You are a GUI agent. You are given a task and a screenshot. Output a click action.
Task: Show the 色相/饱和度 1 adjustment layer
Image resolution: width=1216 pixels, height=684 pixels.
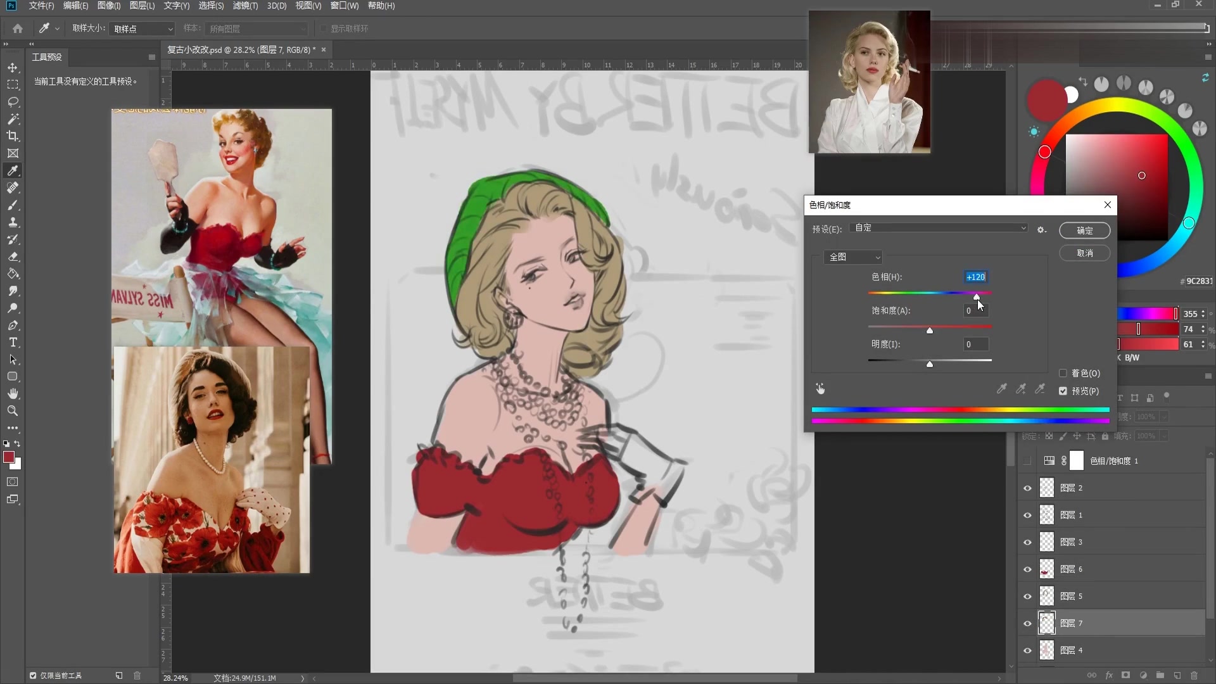tap(1027, 461)
